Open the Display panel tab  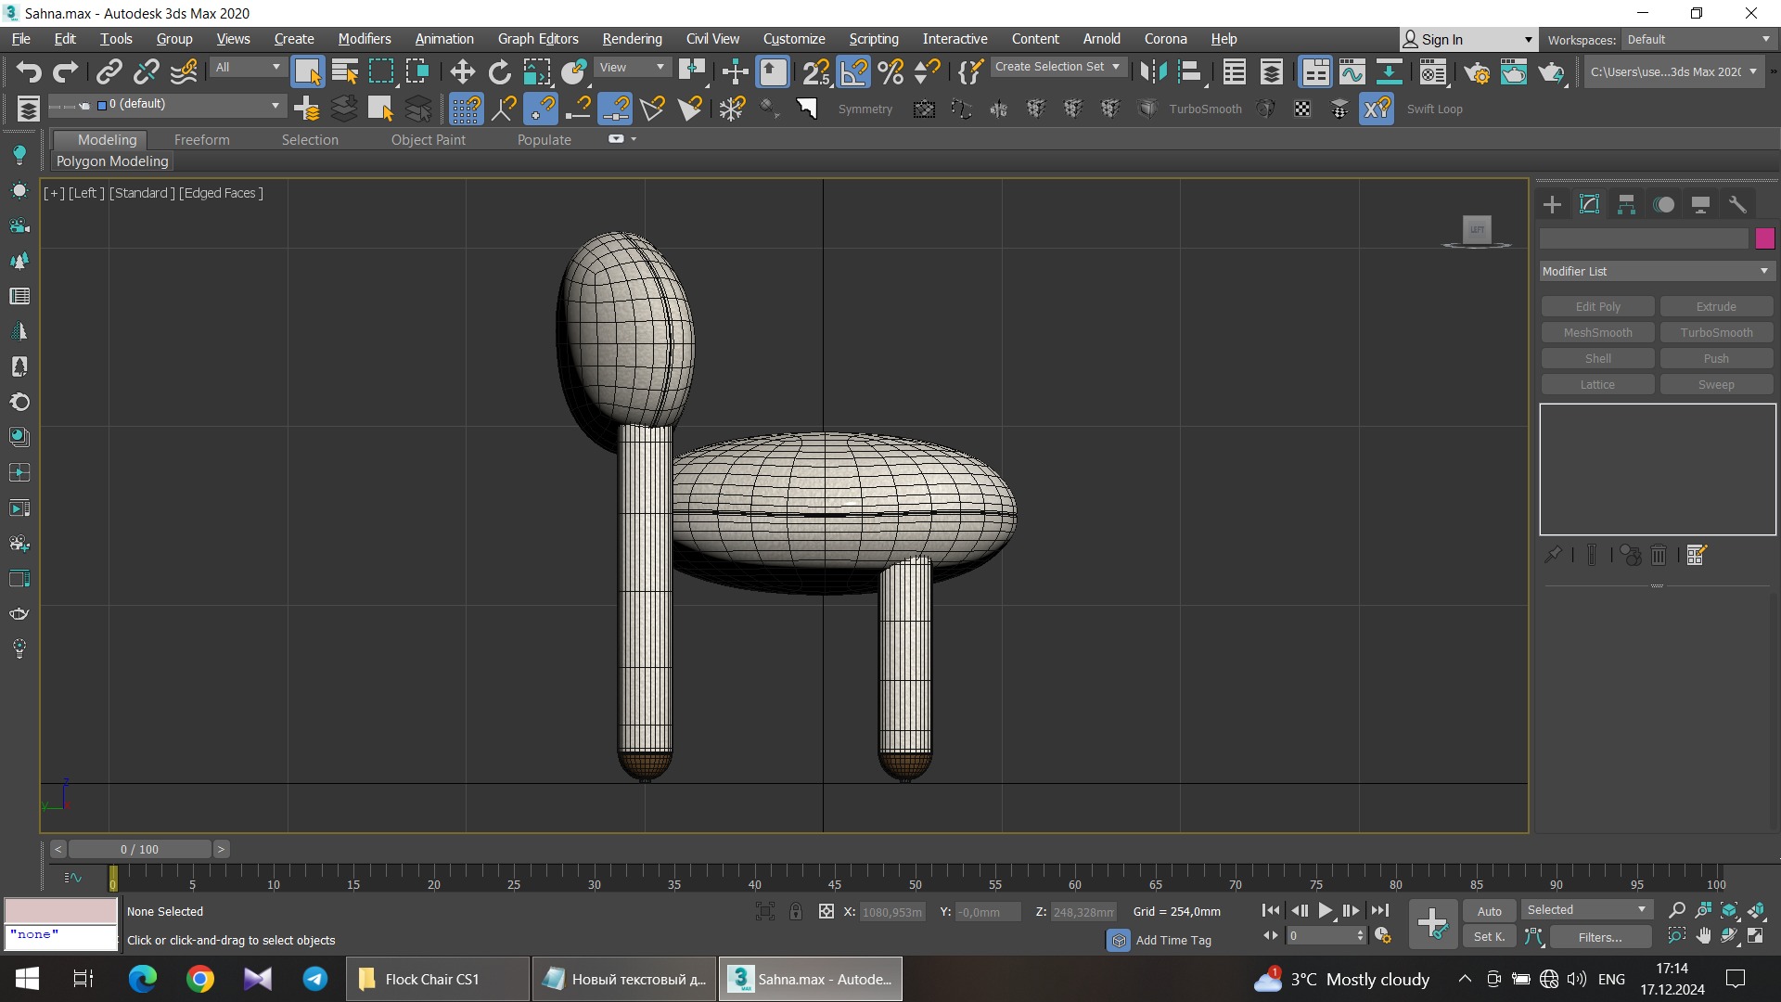click(1700, 204)
